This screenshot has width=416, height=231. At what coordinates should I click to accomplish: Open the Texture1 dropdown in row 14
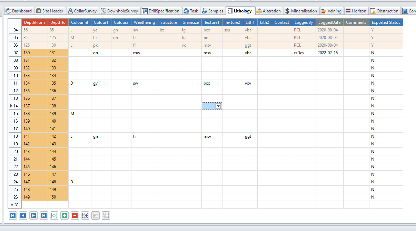[218, 106]
